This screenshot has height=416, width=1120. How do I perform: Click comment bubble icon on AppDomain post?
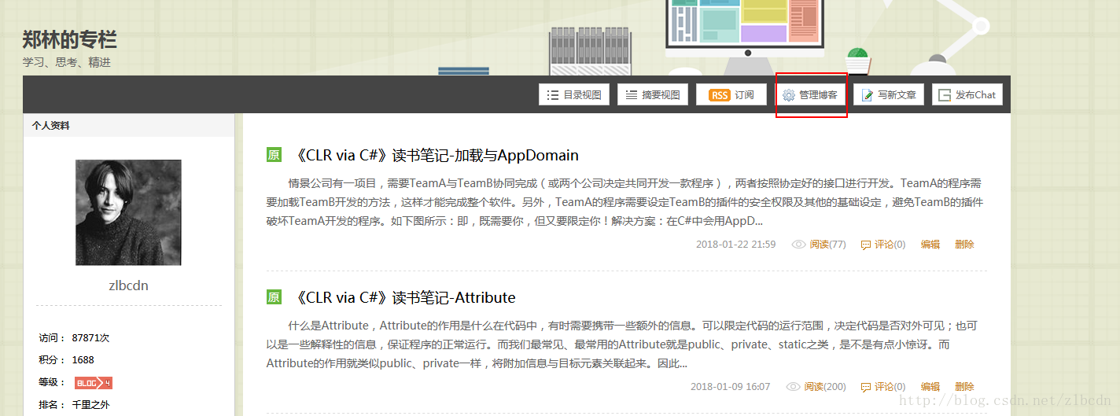tap(866, 245)
